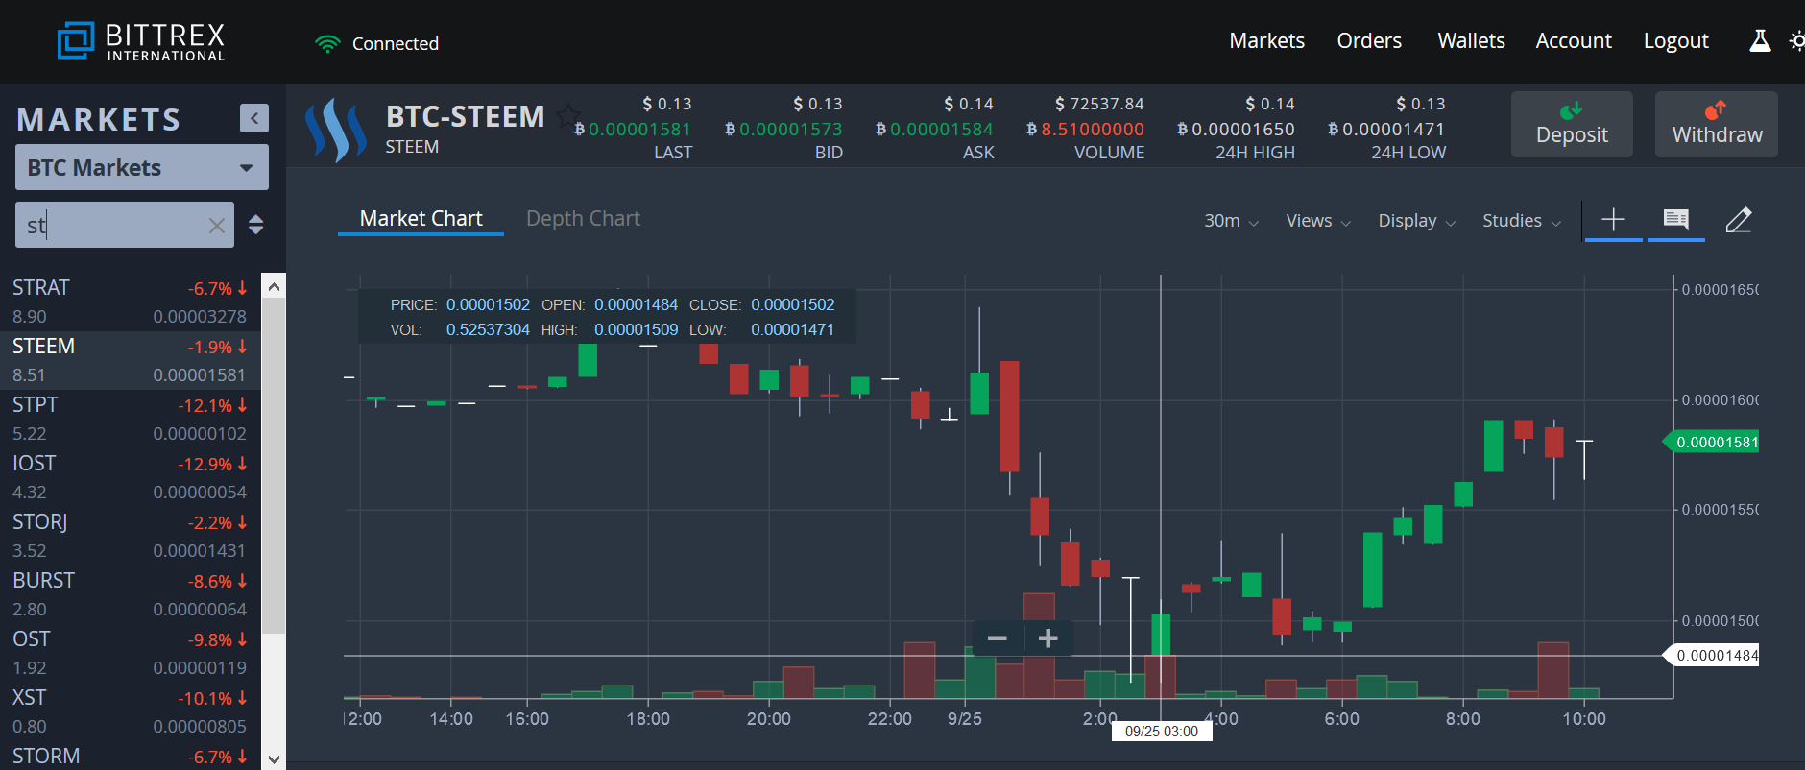1805x770 pixels.
Task: Click the market list scroll down arrow
Action: [274, 758]
